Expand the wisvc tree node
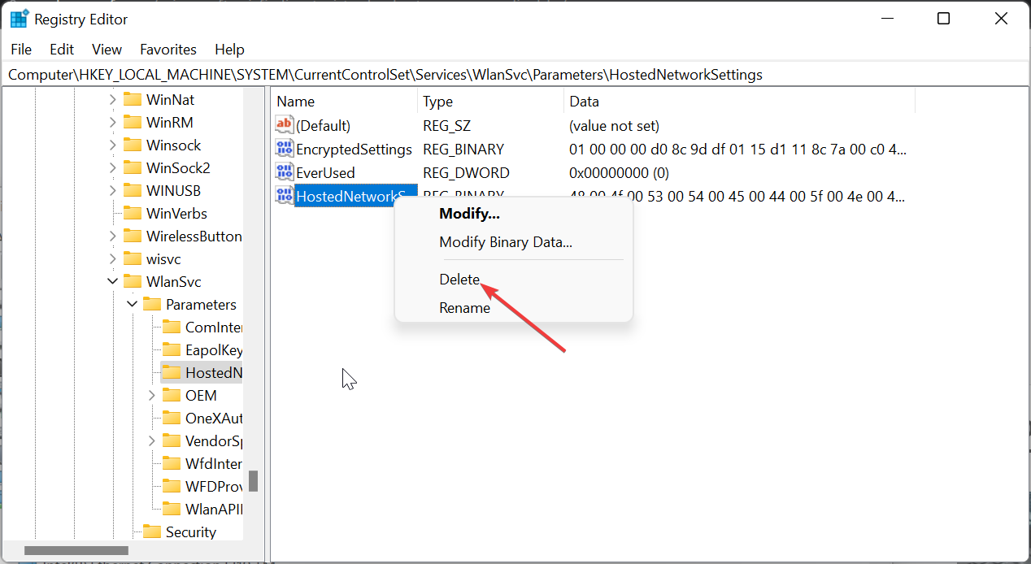This screenshot has height=564, width=1031. pyautogui.click(x=113, y=258)
